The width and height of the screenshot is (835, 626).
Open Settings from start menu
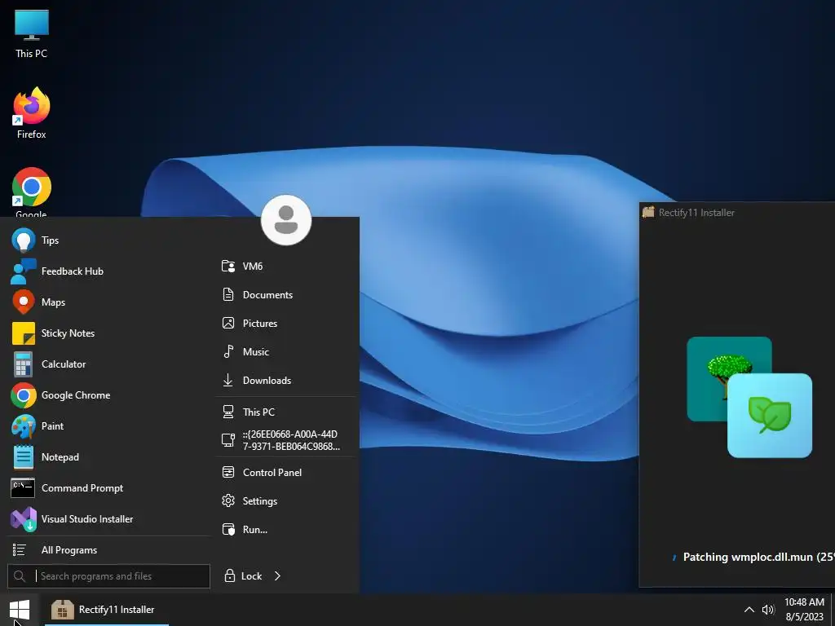(286, 501)
